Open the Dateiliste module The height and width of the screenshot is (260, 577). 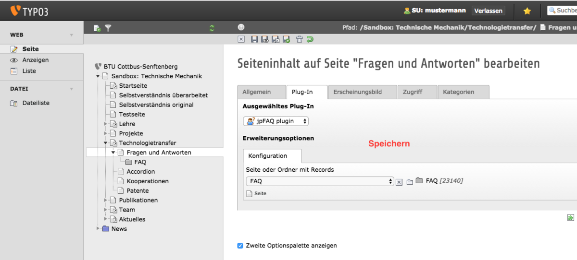tap(36, 103)
